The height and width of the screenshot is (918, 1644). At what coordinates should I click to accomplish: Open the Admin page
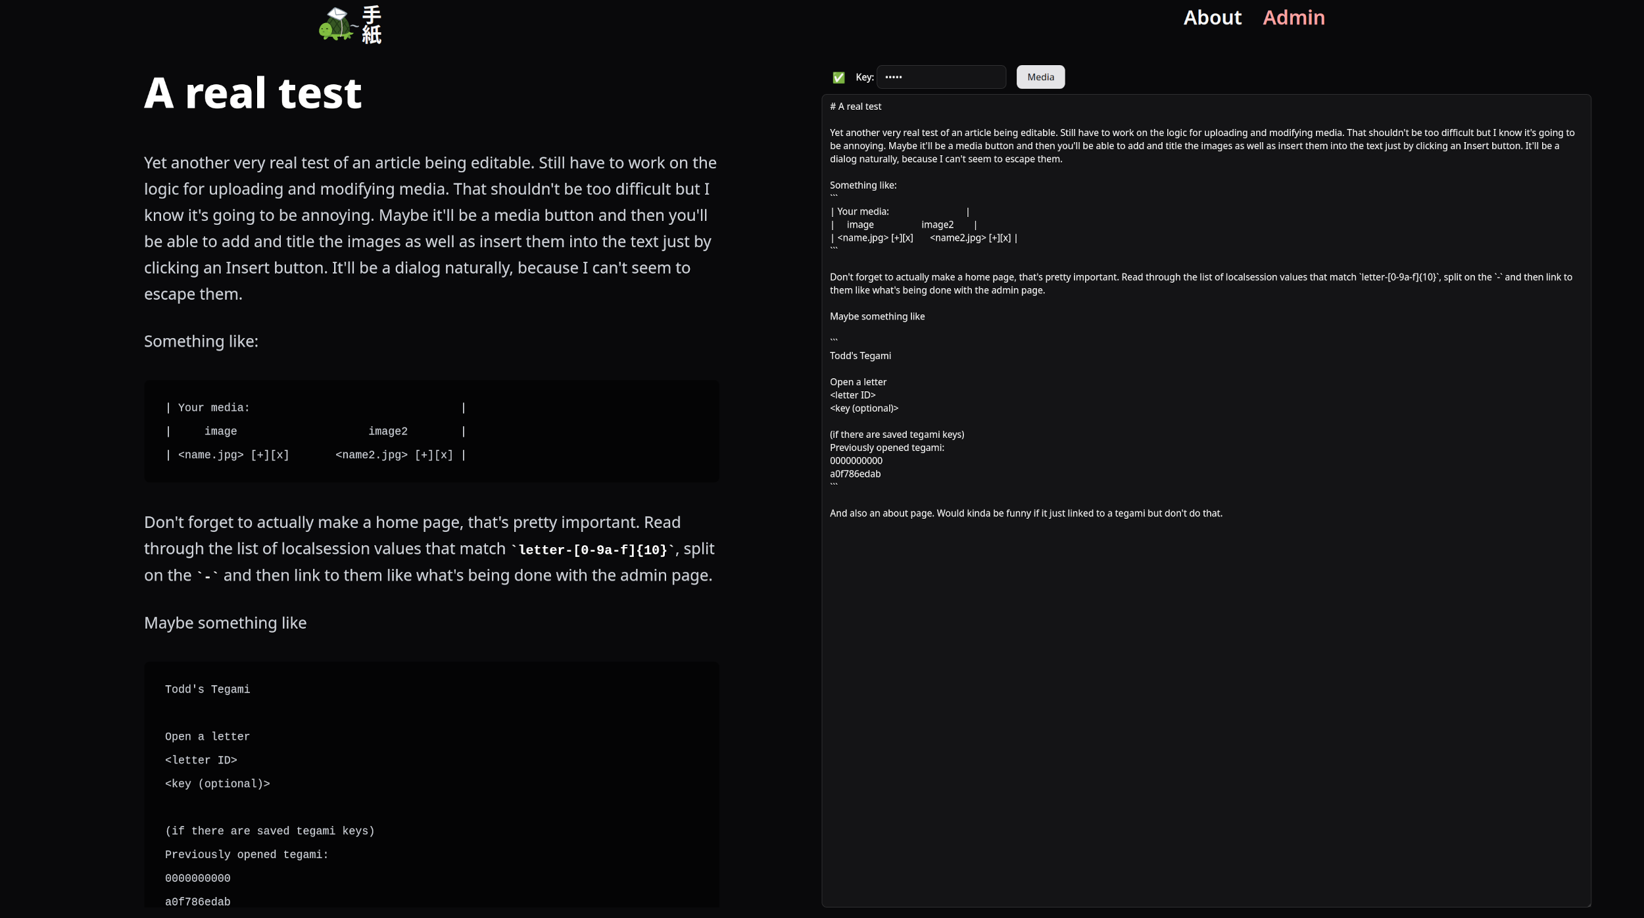coord(1293,18)
